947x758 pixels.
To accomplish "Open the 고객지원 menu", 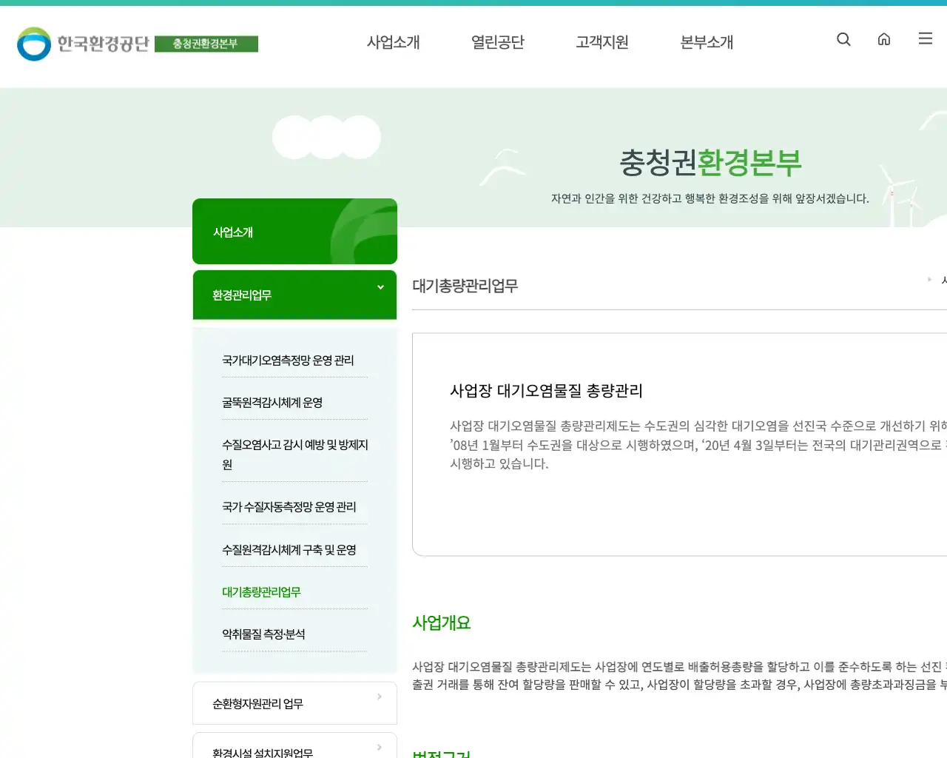I will click(602, 42).
